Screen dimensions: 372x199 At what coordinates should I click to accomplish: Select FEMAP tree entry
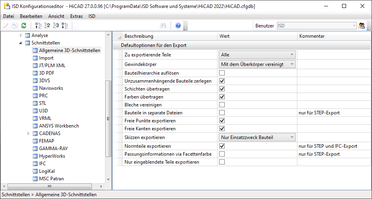click(x=47, y=141)
